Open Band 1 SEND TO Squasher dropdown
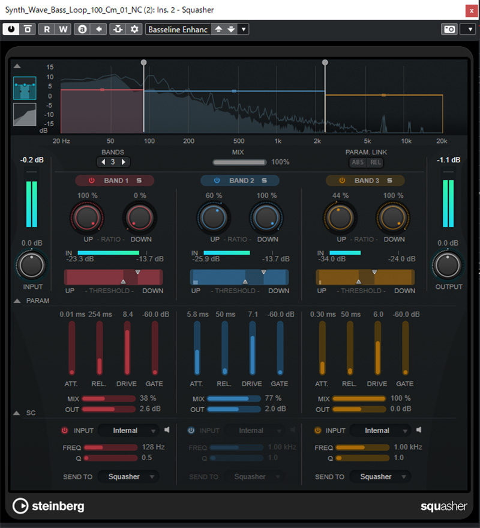The height and width of the screenshot is (528, 480). (x=128, y=476)
